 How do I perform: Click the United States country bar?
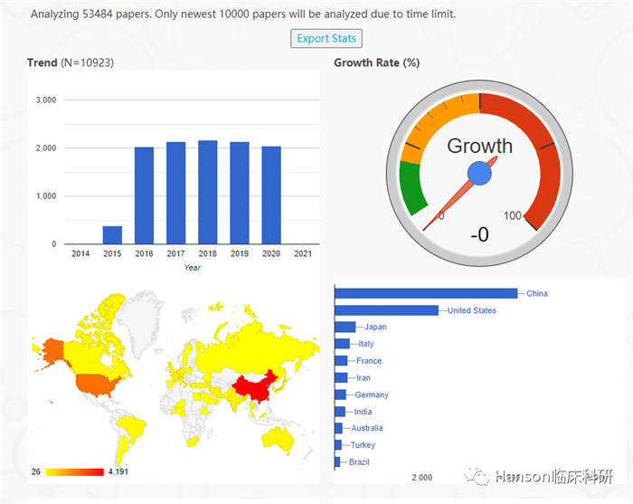pos(386,310)
